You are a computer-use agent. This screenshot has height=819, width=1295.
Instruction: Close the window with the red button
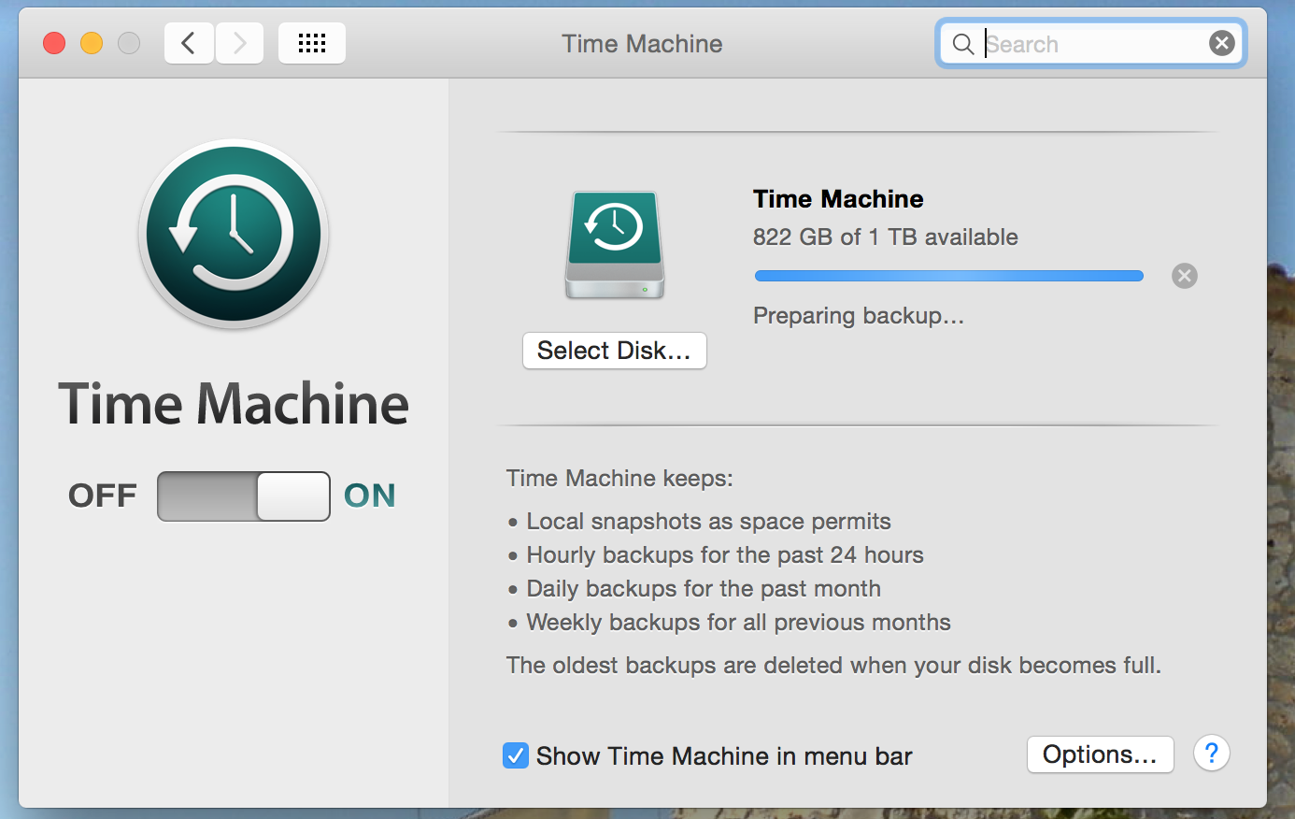[x=54, y=43]
